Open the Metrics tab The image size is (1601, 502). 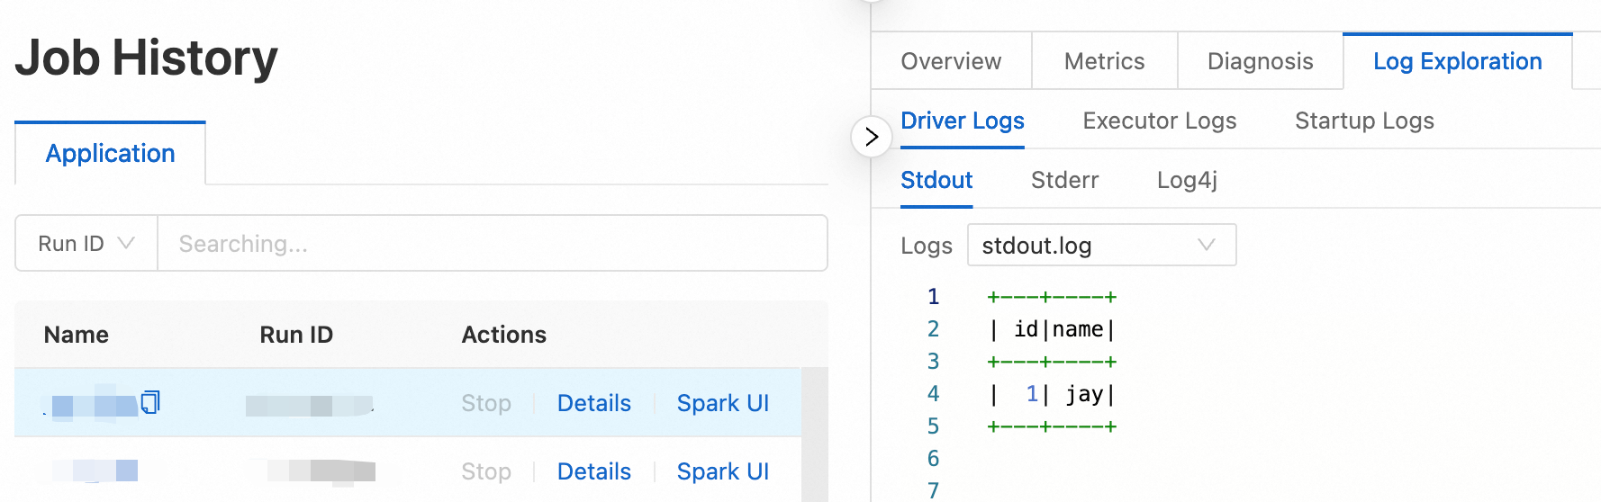pos(1104,61)
